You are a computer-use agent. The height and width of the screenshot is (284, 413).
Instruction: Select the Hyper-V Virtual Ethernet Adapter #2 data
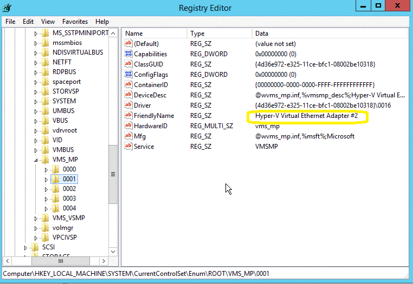coord(307,116)
